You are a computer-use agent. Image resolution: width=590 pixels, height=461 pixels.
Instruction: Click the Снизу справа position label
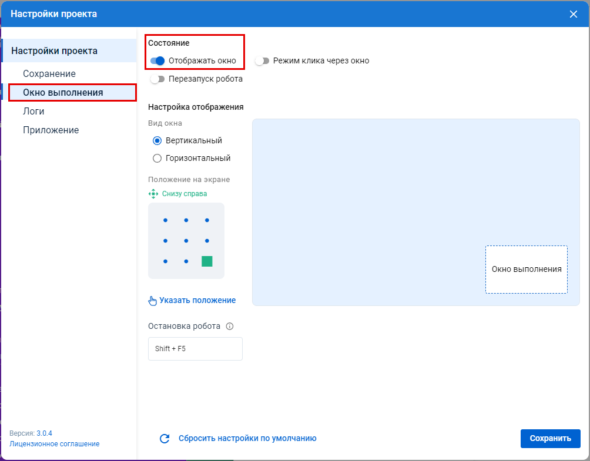185,194
